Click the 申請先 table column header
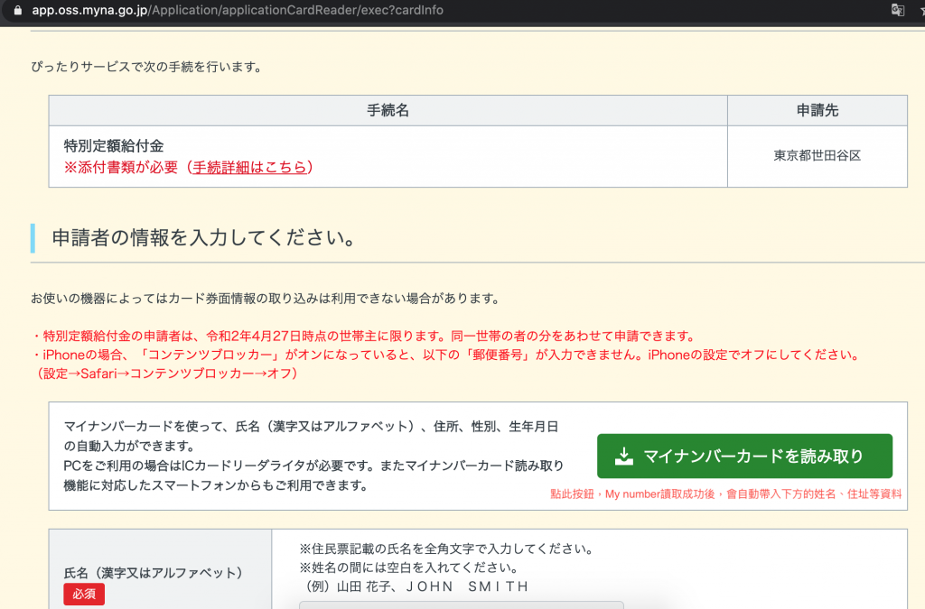The height and width of the screenshot is (609, 925). tap(817, 110)
